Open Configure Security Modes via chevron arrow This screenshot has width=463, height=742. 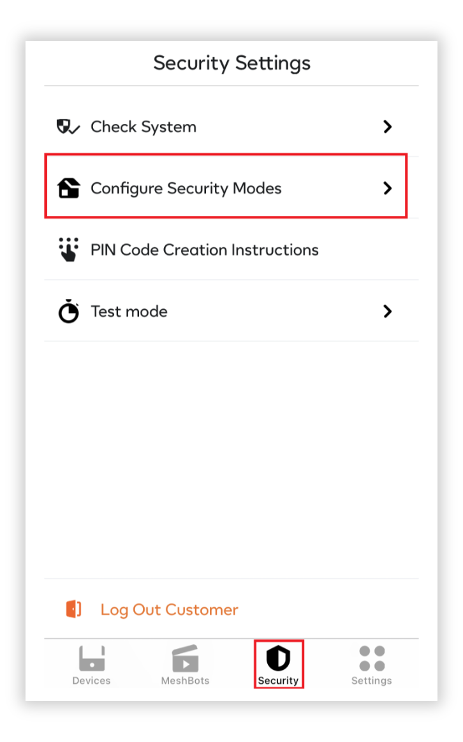387,188
